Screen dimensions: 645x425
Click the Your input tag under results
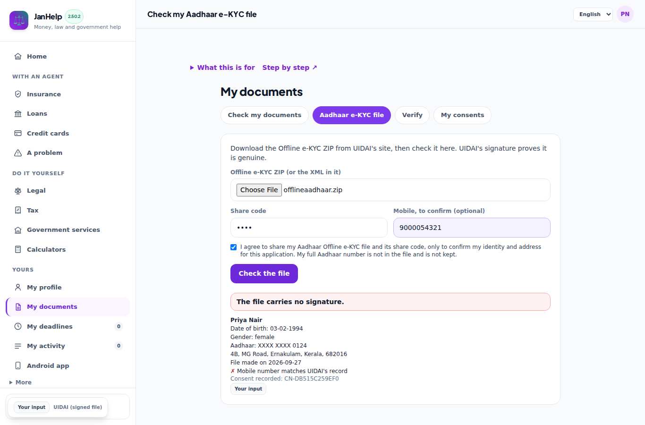click(248, 389)
